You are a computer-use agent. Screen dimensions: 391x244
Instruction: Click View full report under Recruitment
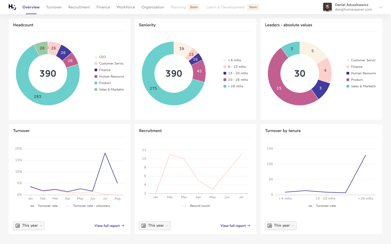tap(233, 225)
